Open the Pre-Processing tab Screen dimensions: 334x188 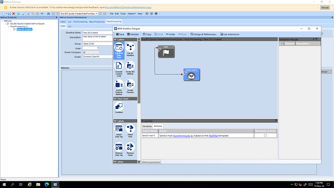[x=80, y=22]
